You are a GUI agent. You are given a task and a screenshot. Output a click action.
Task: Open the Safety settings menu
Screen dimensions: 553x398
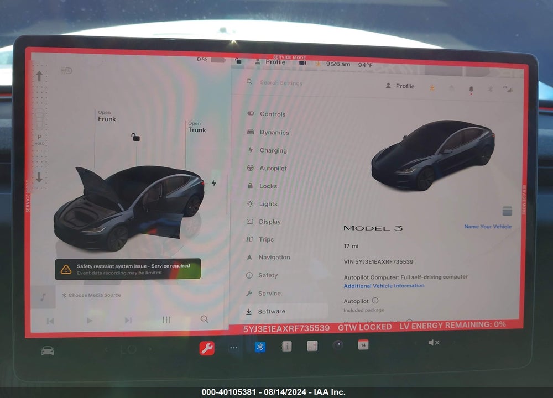click(x=262, y=275)
